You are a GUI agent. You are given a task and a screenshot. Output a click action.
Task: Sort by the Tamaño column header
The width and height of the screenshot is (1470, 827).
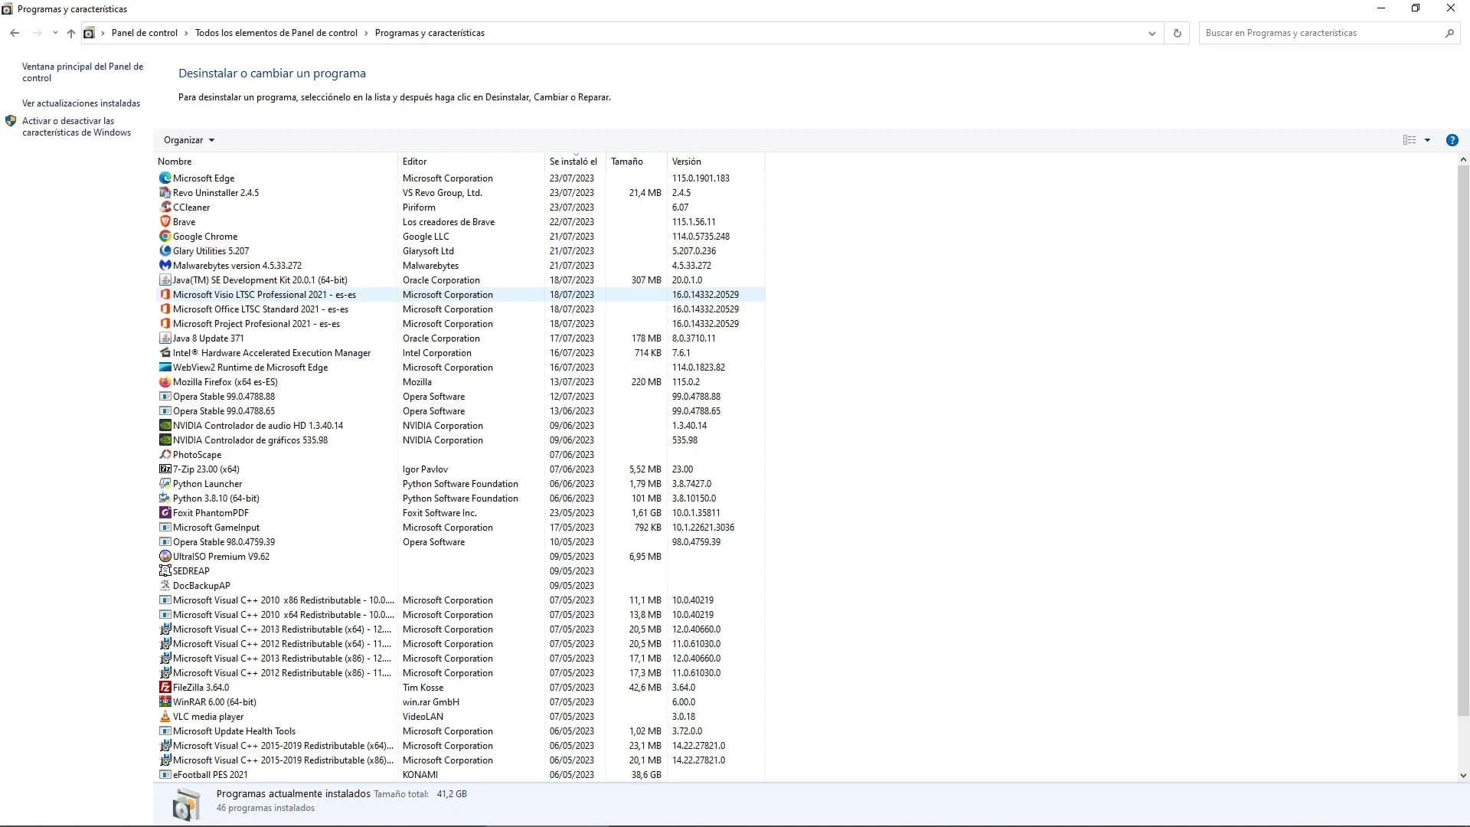click(636, 162)
